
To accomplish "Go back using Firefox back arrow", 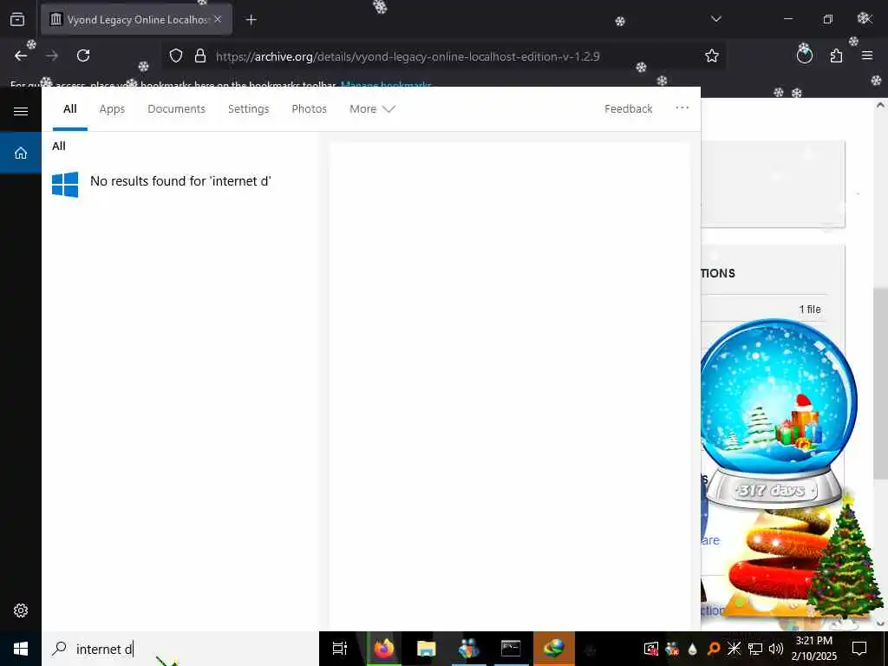I will coord(21,55).
